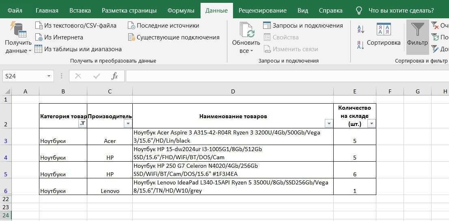Image resolution: width=449 pixels, height=221 pixels.
Task: Select the Acer Aspire 3 product cell
Action: (x=233, y=136)
